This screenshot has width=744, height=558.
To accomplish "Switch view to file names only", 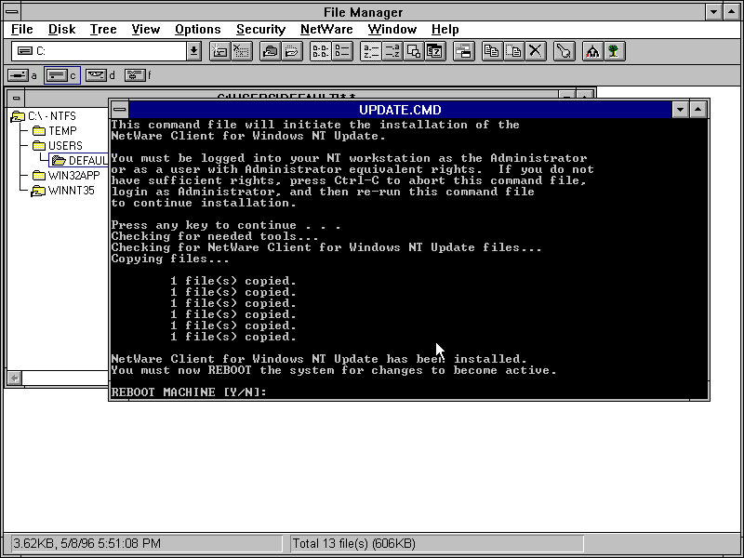I will [x=320, y=51].
